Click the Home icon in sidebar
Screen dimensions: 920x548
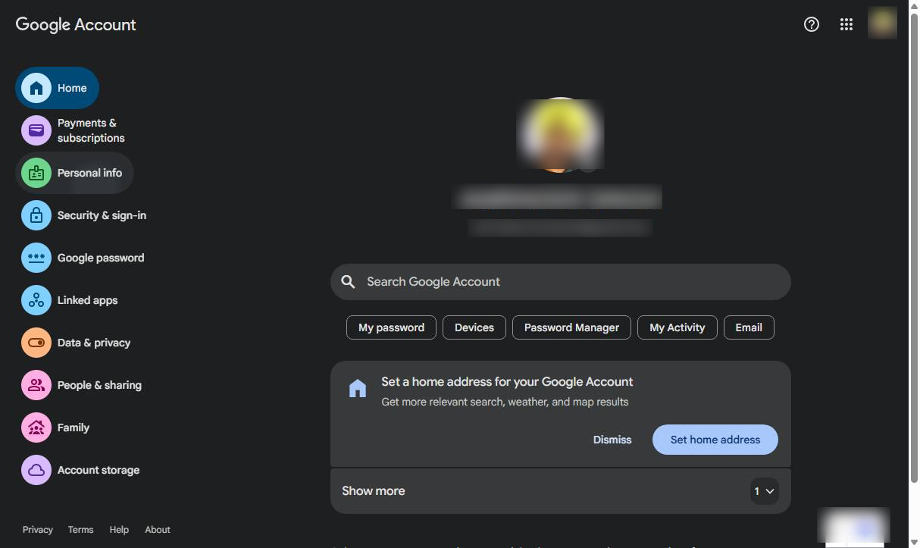click(36, 88)
